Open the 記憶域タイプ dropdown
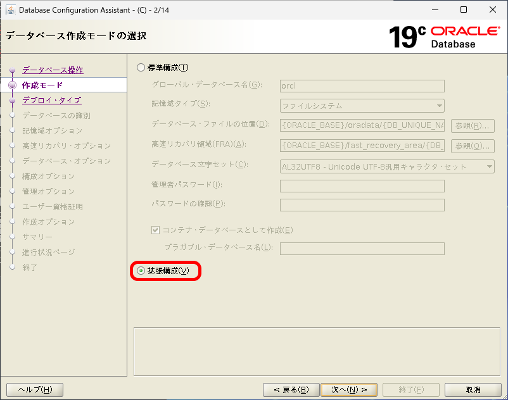The image size is (508, 400). 437,106
